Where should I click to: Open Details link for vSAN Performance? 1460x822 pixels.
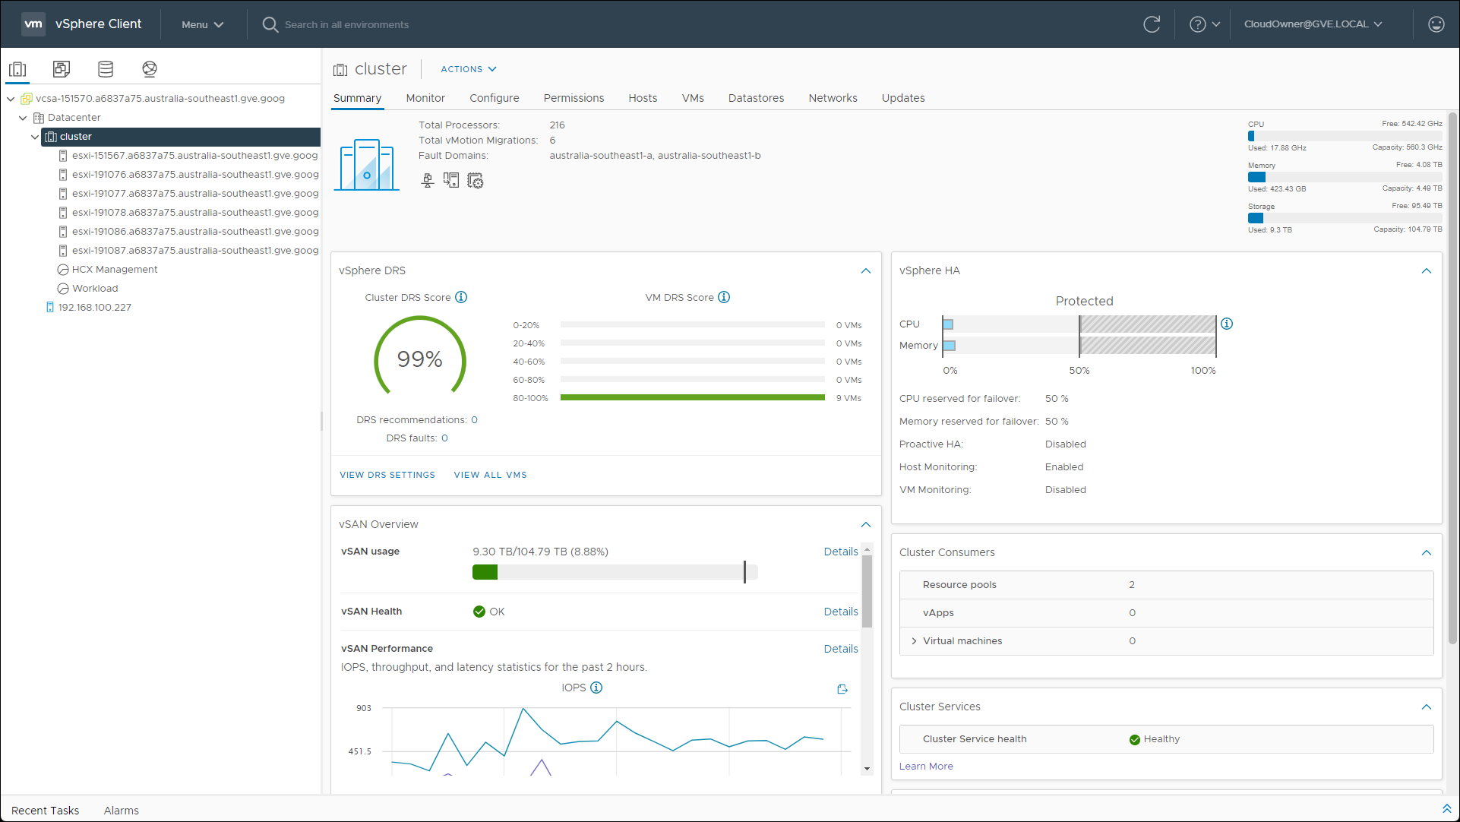841,650
